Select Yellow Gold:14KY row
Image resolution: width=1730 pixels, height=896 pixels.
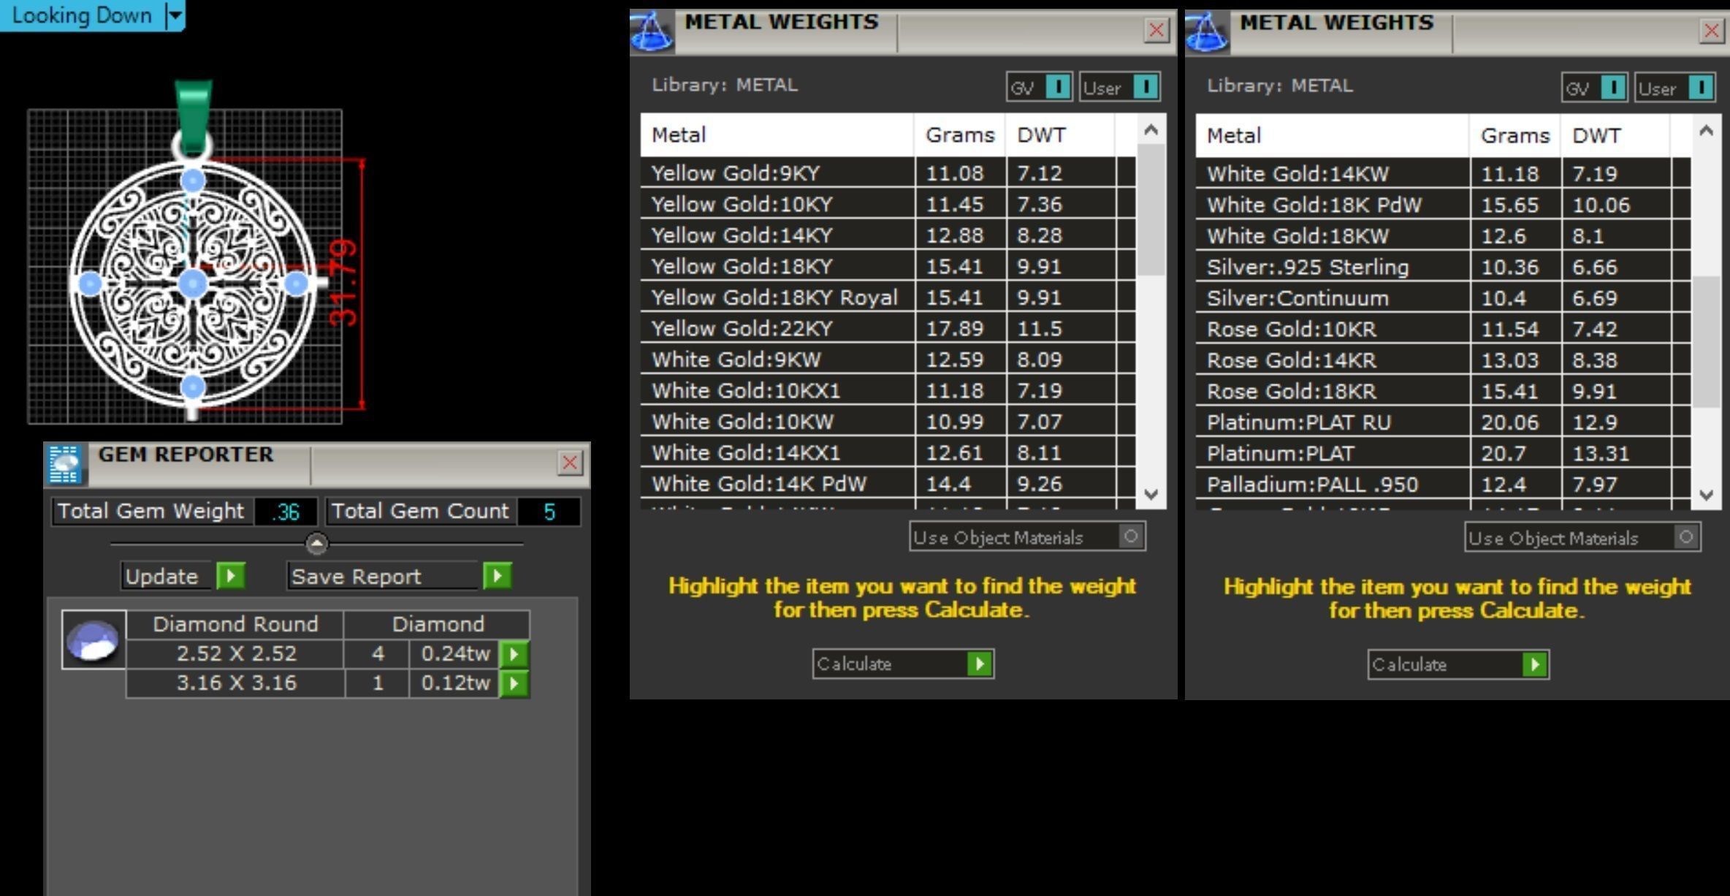coord(742,235)
